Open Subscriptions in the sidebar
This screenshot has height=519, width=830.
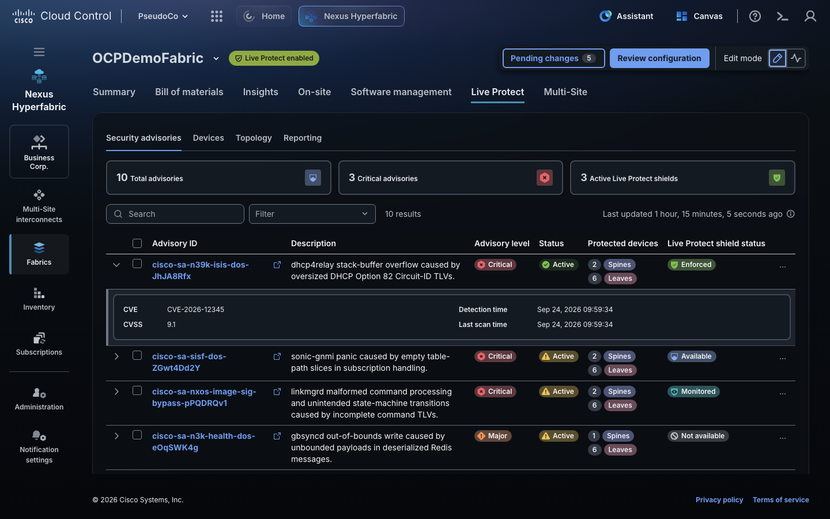point(39,344)
